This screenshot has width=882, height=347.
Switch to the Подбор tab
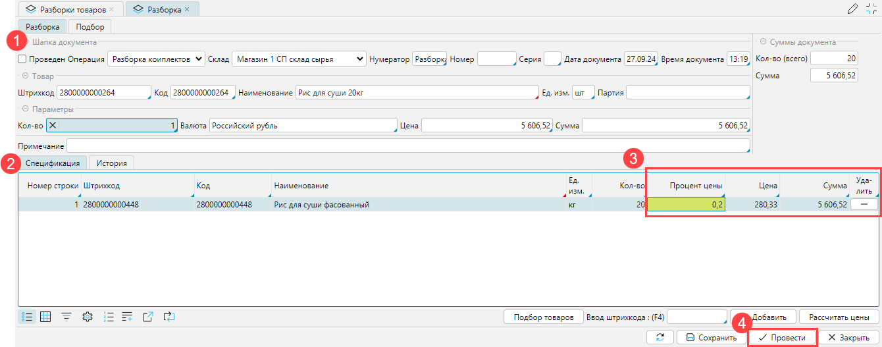click(90, 26)
